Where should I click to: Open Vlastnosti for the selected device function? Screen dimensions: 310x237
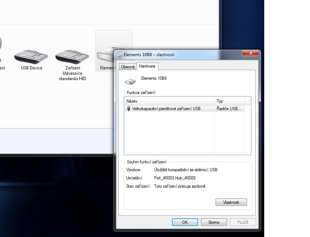[231, 202]
